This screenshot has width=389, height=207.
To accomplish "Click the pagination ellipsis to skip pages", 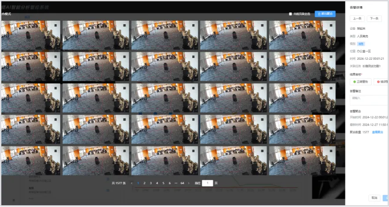I will coord(176,183).
